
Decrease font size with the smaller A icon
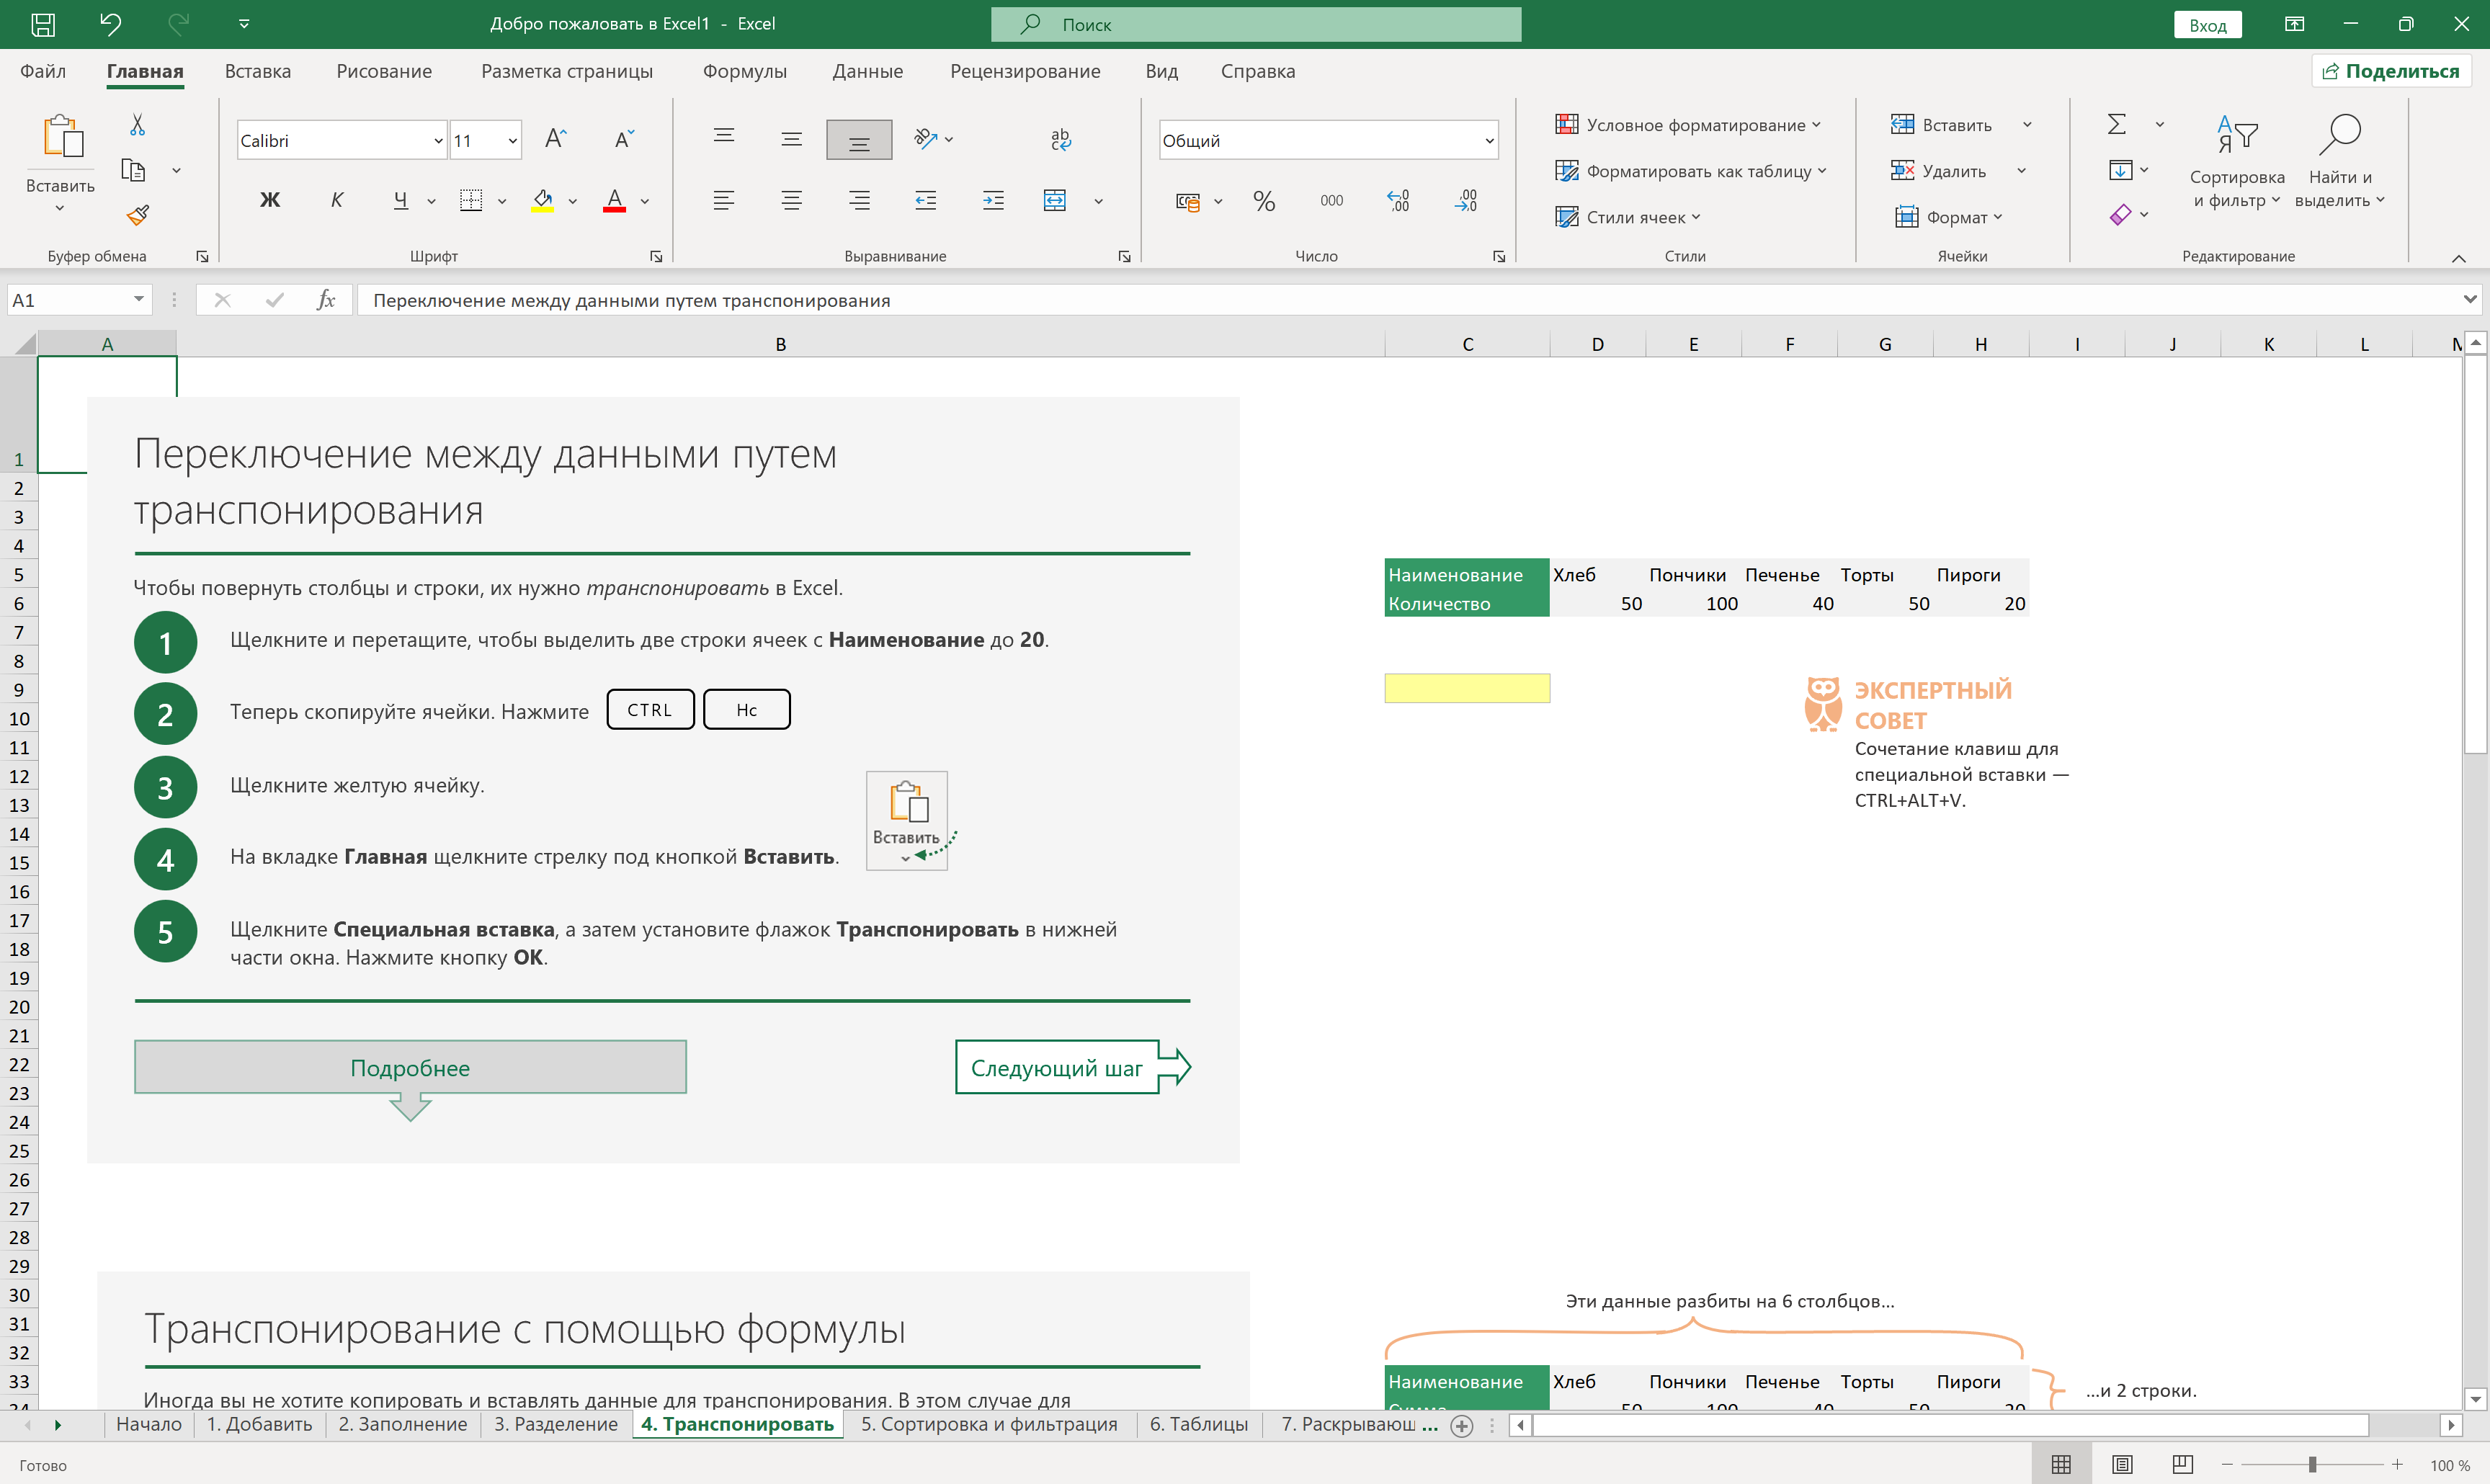(624, 139)
